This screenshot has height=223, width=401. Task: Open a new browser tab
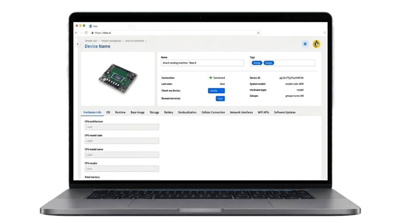[x=132, y=26]
